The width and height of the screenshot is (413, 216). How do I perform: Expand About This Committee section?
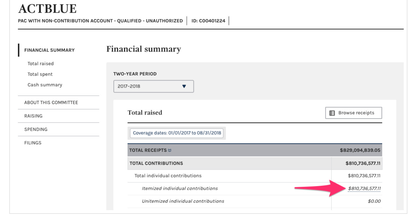(51, 102)
